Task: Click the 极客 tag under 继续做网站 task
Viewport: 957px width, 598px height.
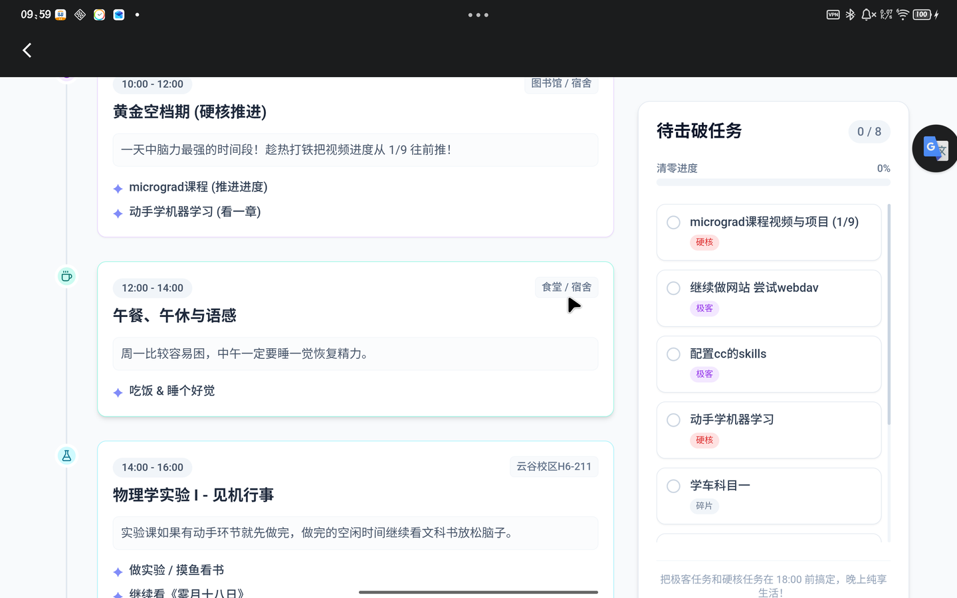Action: [704, 308]
